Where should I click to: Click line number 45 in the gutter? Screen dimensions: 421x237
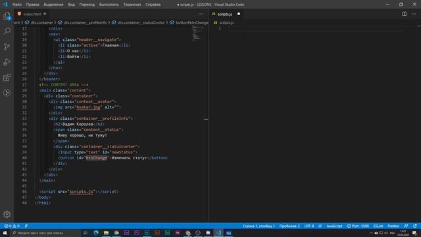click(24, 186)
